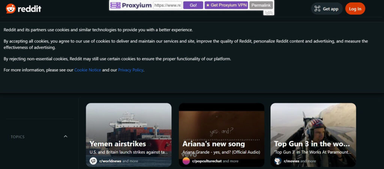Click the Get app button label
This screenshot has height=169, width=384.
tap(330, 9)
